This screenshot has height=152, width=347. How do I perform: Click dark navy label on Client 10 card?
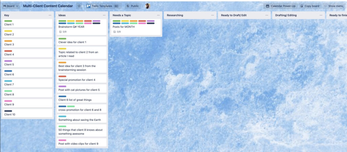click(8, 111)
